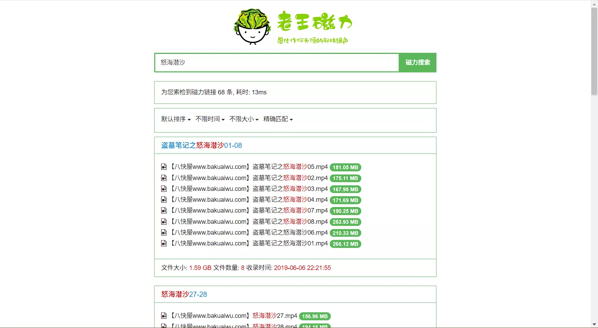Open the 默认排序 sort dropdown
The image size is (598, 328).
[176, 119]
